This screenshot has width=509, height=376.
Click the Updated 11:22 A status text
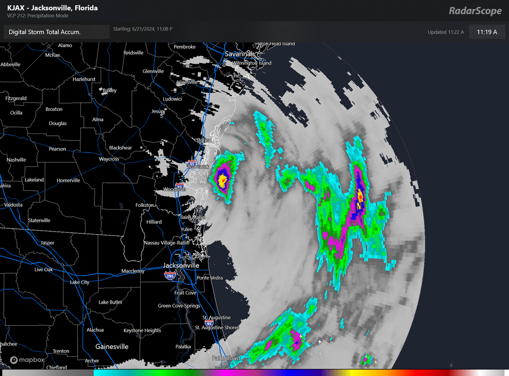coord(445,32)
